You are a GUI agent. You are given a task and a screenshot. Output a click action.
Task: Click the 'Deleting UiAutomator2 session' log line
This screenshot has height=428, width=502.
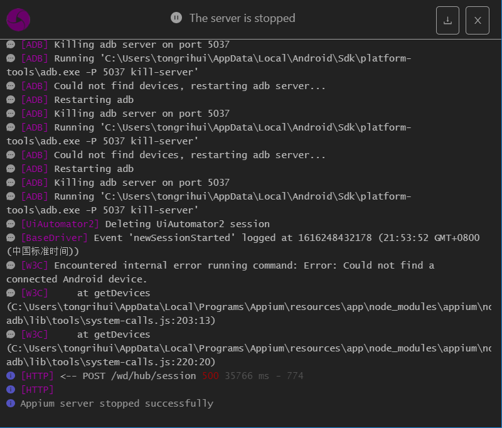coord(138,224)
